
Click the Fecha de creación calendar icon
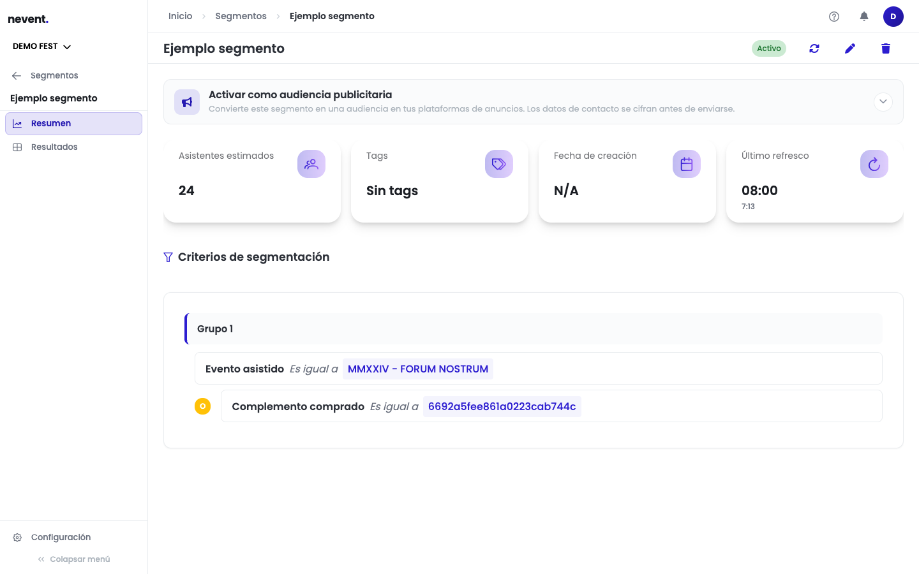point(687,164)
